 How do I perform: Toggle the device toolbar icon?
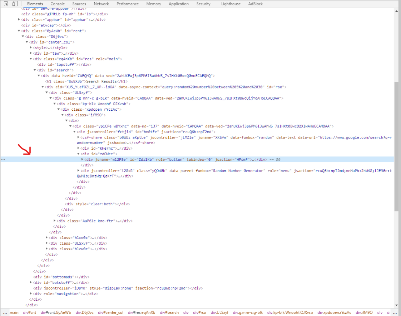pos(15,4)
